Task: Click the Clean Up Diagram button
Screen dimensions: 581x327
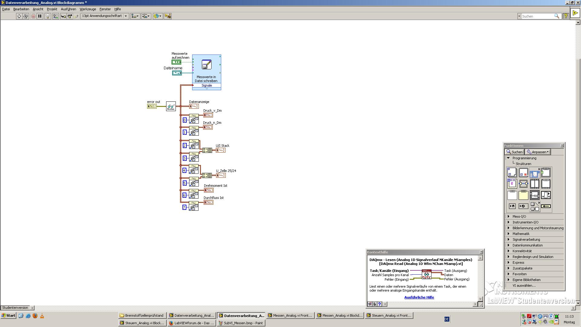Action: (x=168, y=16)
